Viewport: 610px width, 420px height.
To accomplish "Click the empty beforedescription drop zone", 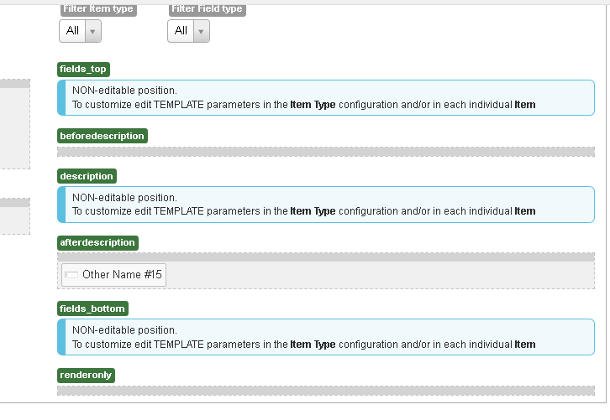I will [326, 152].
